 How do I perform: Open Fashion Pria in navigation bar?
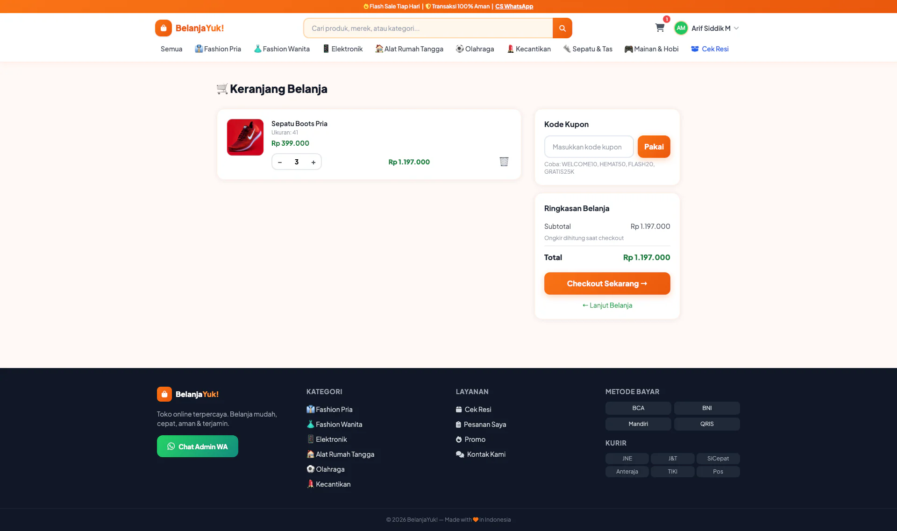click(218, 49)
